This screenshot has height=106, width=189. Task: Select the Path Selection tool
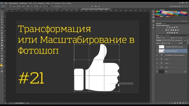(x=2, y=54)
